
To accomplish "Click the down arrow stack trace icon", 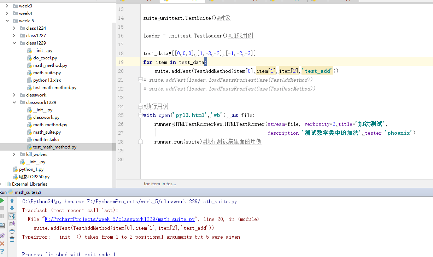I will click(x=12, y=208).
